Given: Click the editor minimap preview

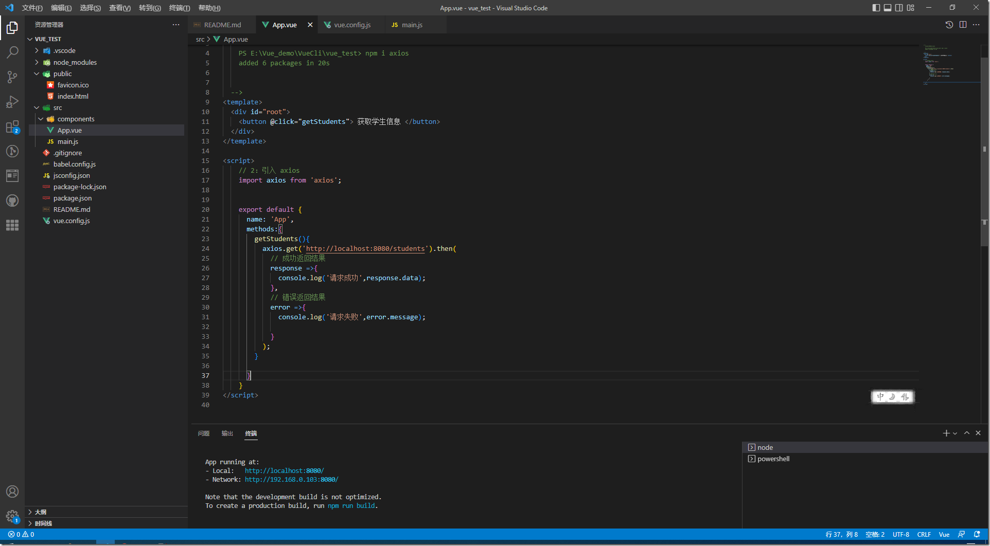Looking at the screenshot, I should 951,65.
